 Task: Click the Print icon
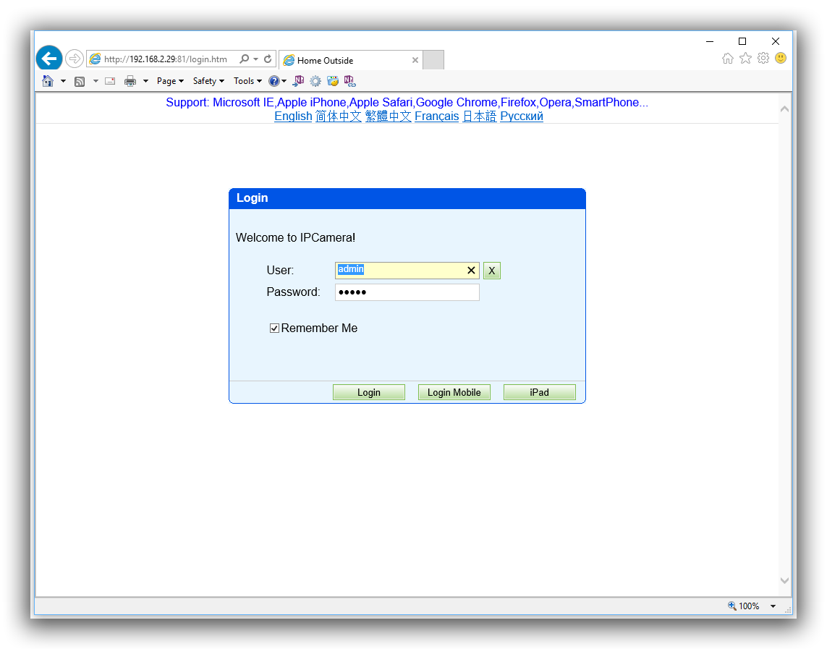point(130,81)
